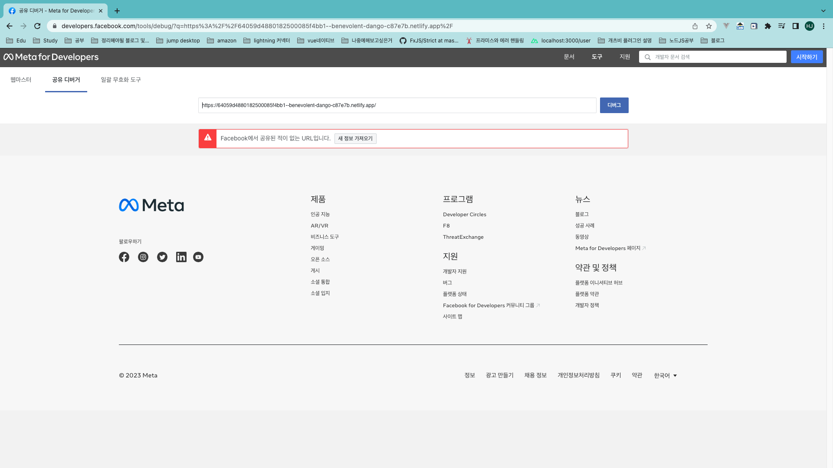Click the HJ profile avatar
This screenshot has width=833, height=468.
(x=810, y=26)
